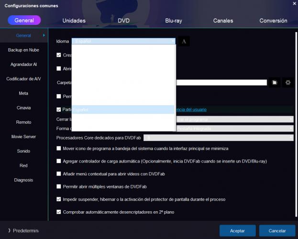
Task: Select Español in the open language list
Action: [123, 109]
